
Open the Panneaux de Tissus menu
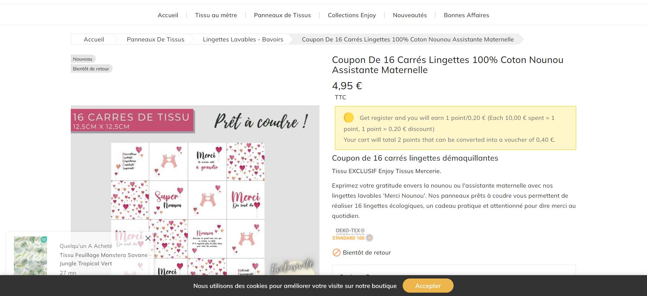coord(282,15)
